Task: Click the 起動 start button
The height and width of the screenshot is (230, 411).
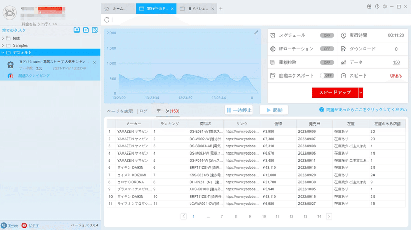Action: (x=274, y=110)
